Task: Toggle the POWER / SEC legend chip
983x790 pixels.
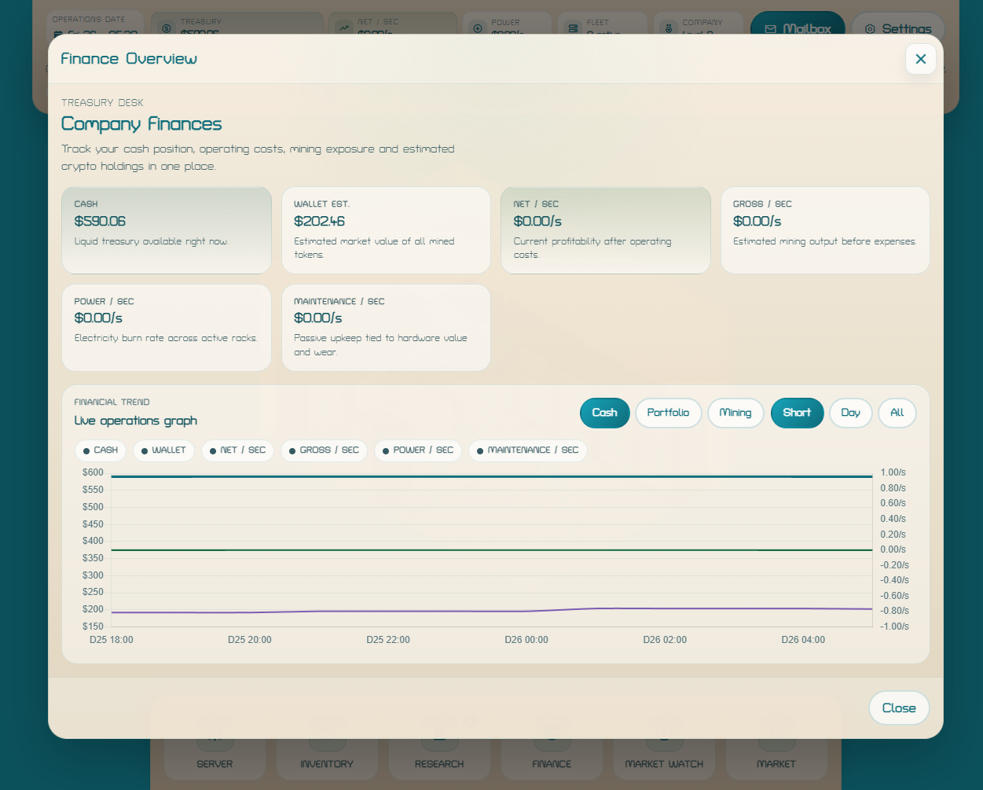Action: tap(418, 450)
